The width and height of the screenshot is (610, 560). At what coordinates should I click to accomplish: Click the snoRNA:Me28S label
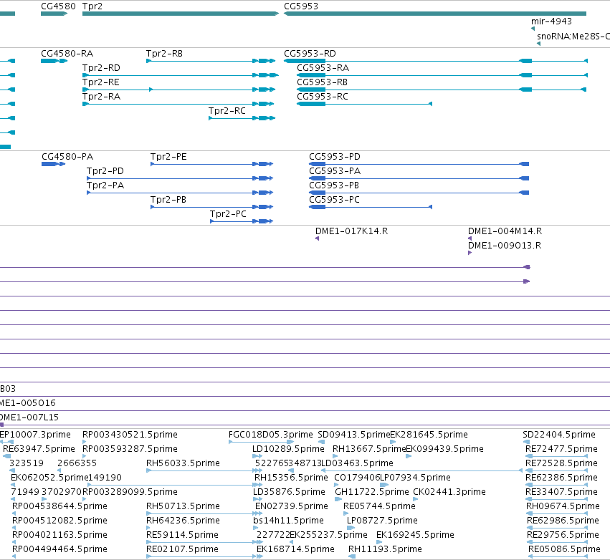click(573, 36)
